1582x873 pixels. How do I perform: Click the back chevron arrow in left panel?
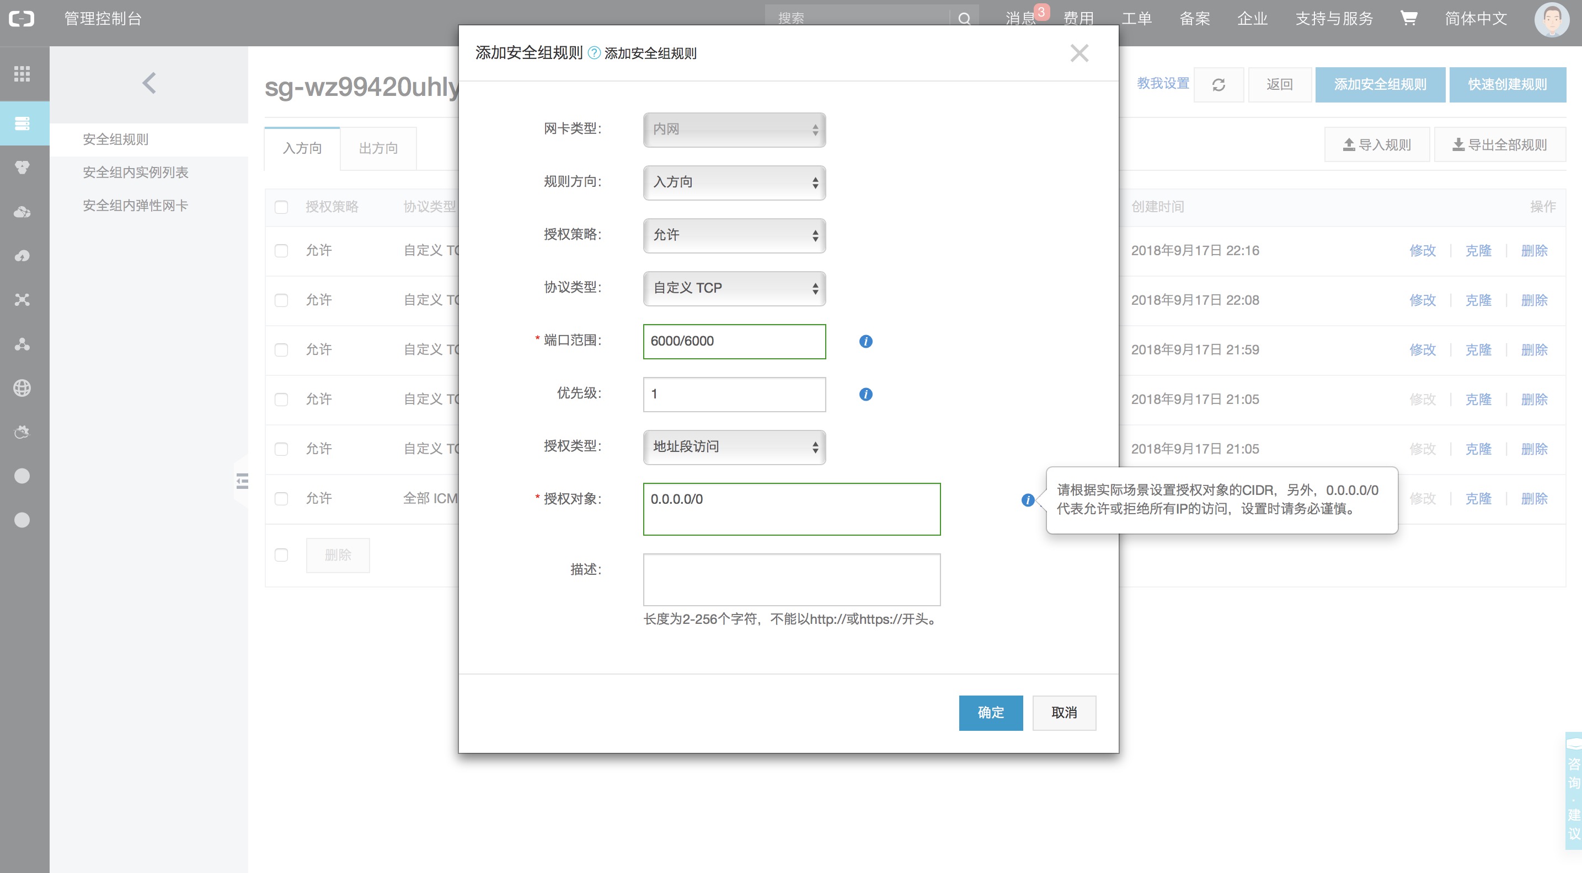click(x=149, y=83)
